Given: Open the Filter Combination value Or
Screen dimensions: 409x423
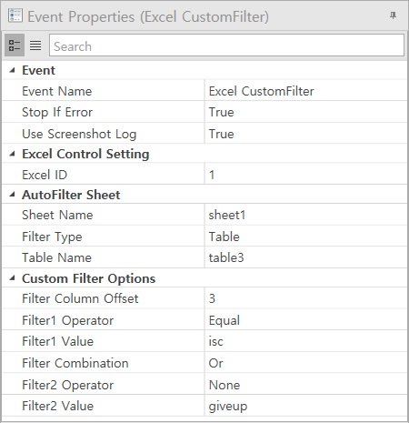Looking at the screenshot, I should tap(305, 363).
